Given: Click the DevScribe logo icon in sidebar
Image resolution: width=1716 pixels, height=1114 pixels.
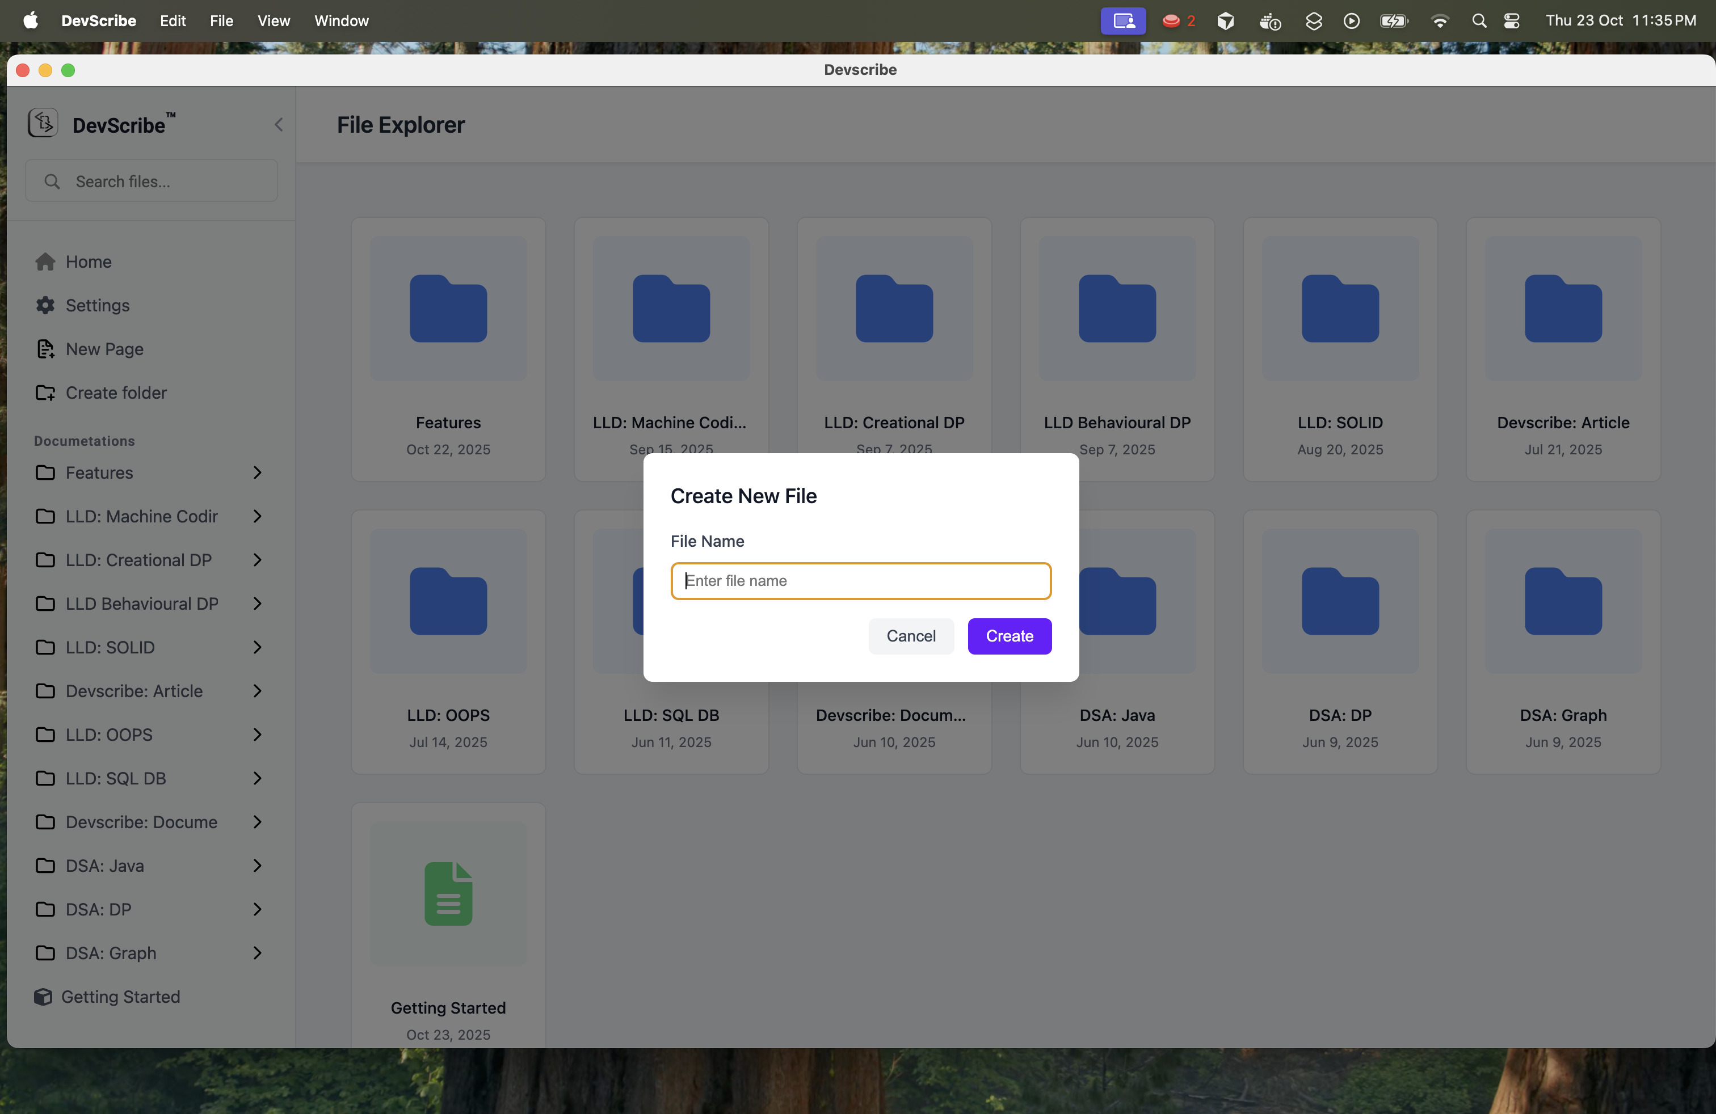Looking at the screenshot, I should point(43,123).
